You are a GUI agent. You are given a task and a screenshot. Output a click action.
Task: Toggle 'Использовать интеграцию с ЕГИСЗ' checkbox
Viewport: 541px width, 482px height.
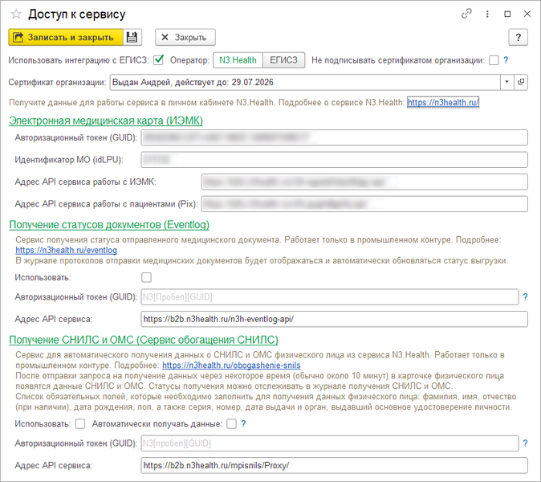coord(158,60)
